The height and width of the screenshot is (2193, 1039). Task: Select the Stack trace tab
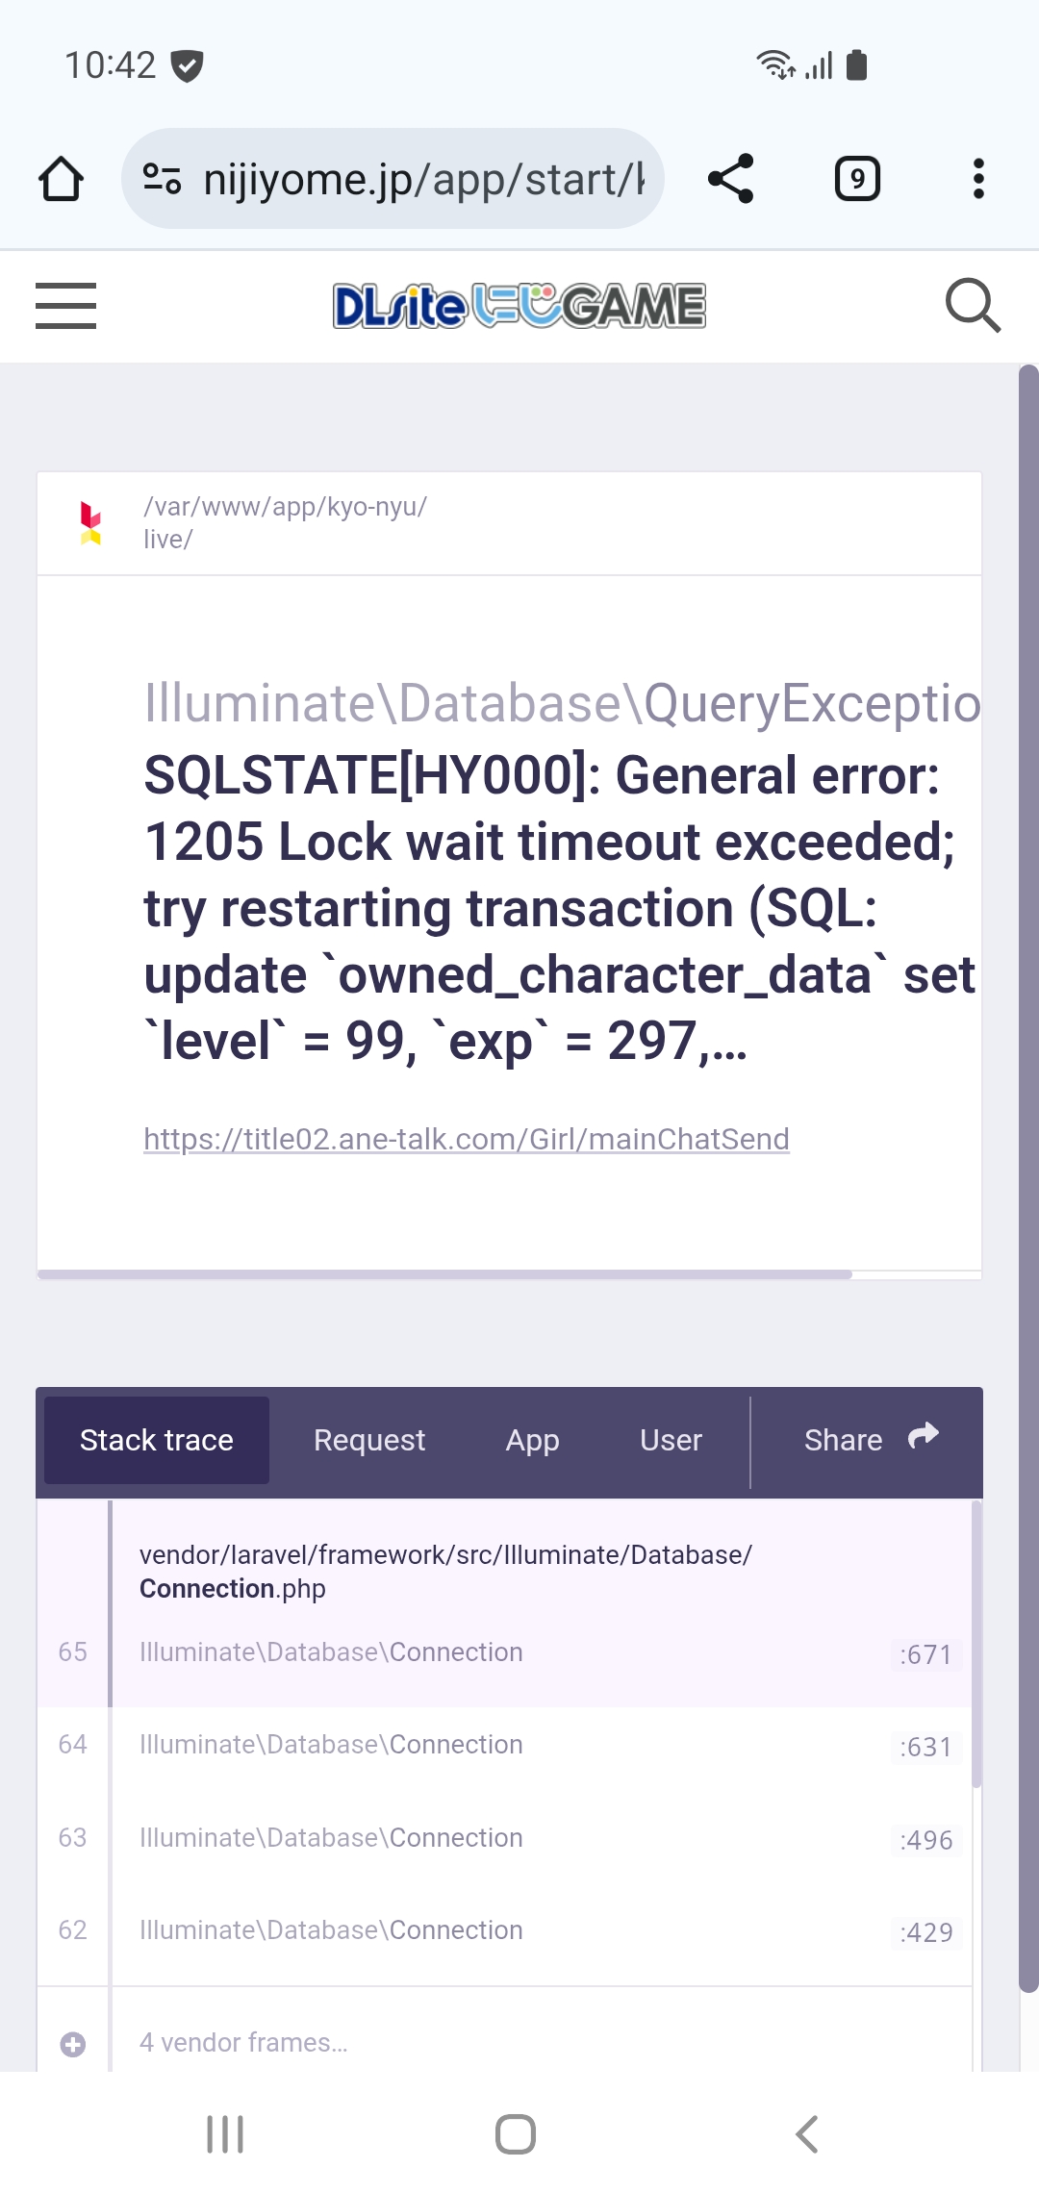pyautogui.click(x=157, y=1440)
